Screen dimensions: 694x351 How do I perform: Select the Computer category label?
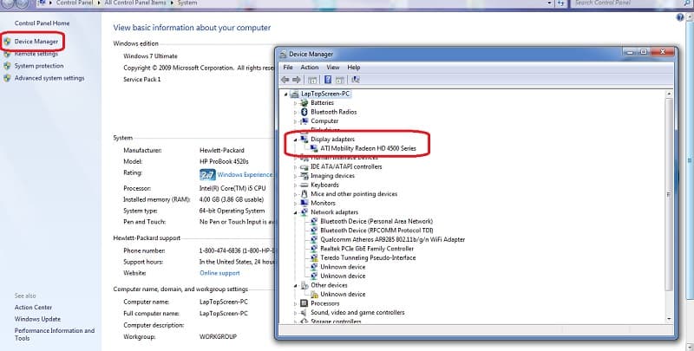click(324, 121)
